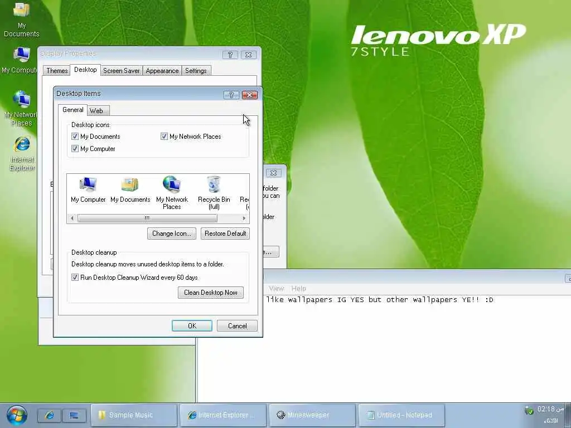This screenshot has width=571, height=428.
Task: Switch to Internet Explorer taskbar button
Action: 223,415
